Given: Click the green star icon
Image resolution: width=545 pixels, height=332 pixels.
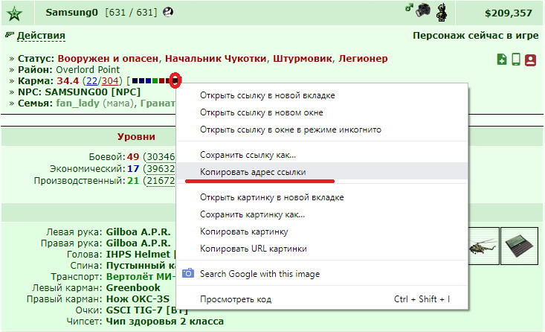Looking at the screenshot, I should [14, 14].
